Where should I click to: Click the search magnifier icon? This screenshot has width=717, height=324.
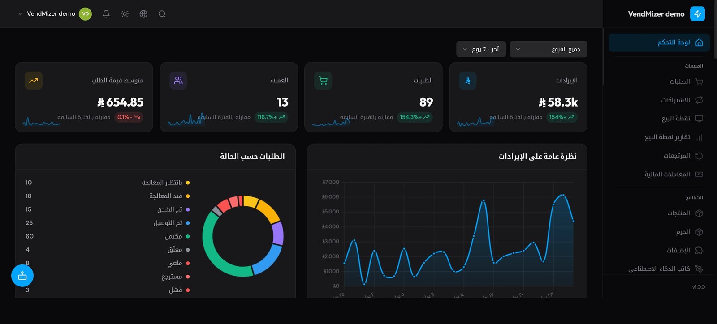click(162, 14)
